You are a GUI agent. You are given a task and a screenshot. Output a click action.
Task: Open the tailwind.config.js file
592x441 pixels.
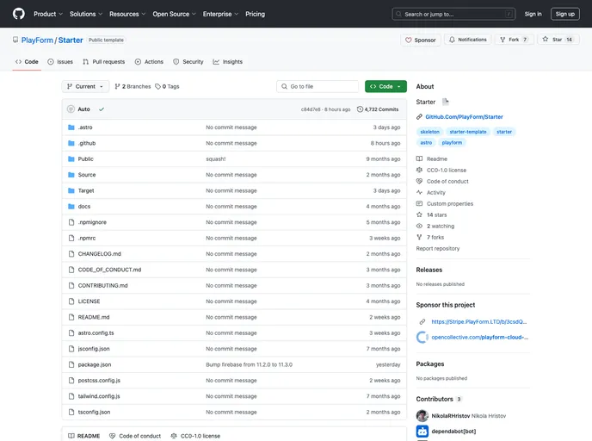(x=99, y=396)
